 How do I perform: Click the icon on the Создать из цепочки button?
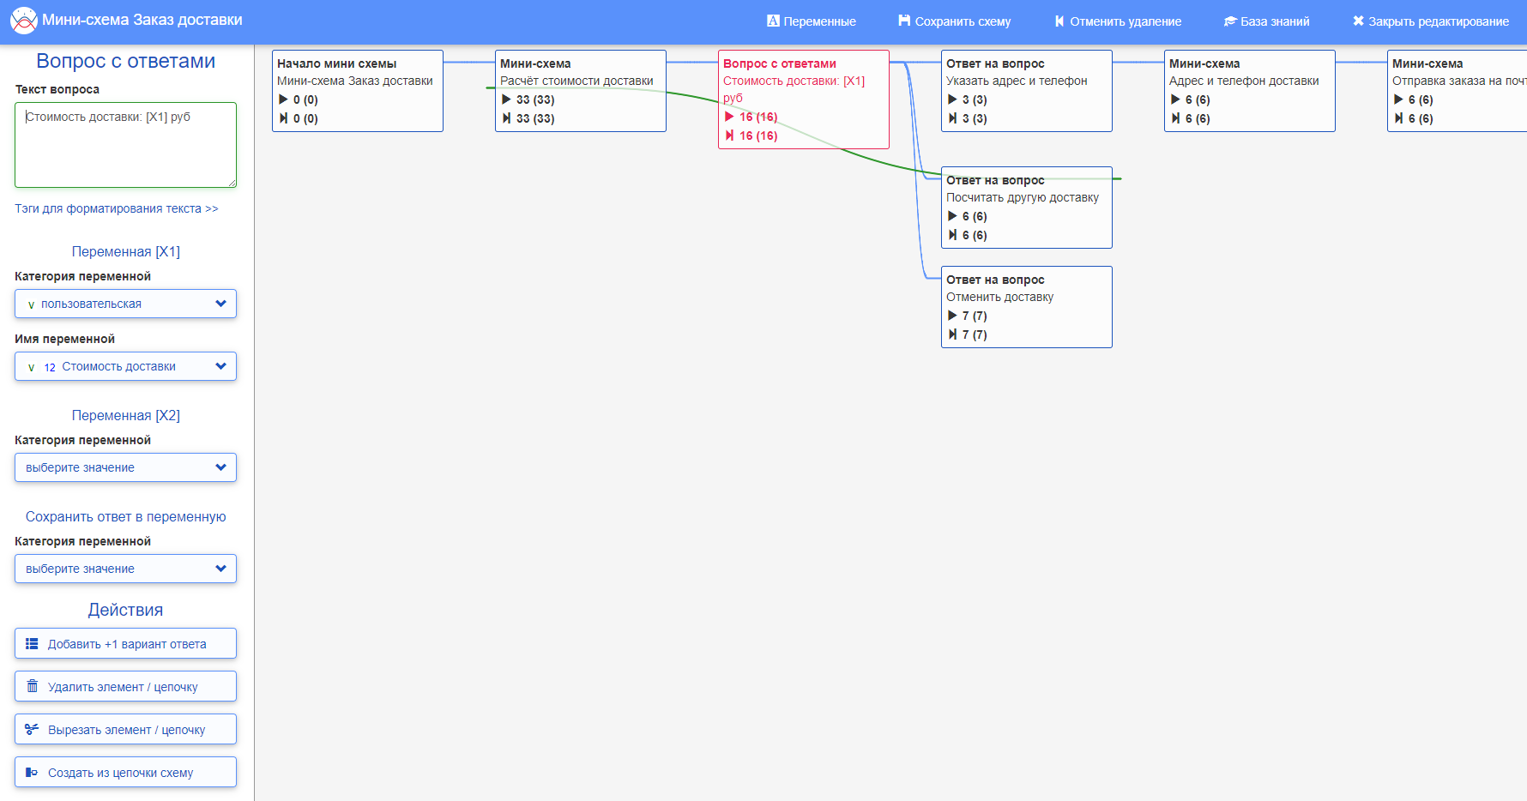click(x=32, y=772)
